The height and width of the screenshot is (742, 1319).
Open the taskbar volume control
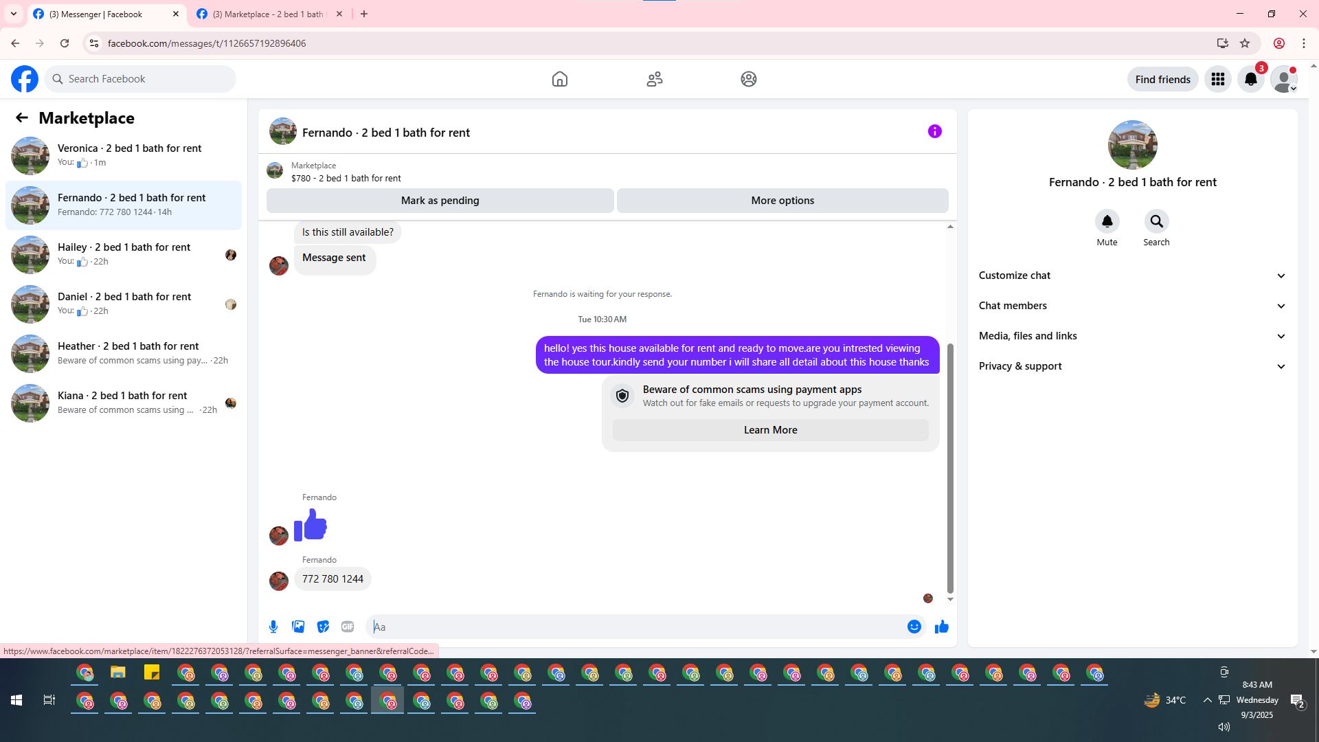(x=1224, y=727)
